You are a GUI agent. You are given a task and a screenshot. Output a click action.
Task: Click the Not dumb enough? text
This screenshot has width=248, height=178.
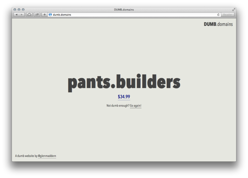click(118, 106)
